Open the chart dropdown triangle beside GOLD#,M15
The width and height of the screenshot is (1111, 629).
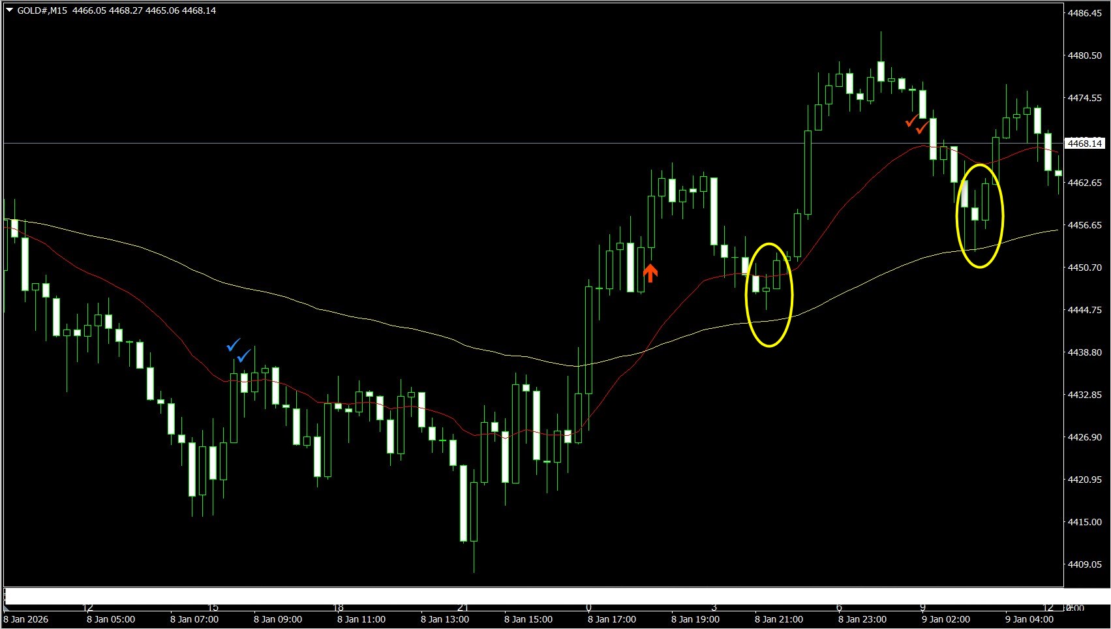tap(9, 10)
